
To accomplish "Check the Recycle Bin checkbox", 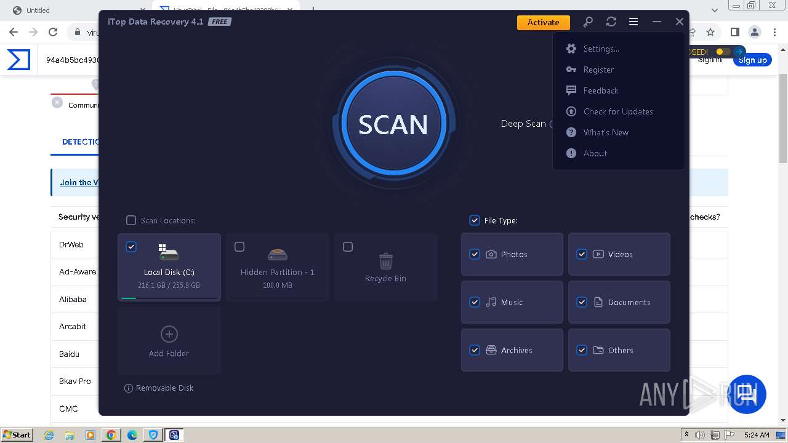I will [348, 247].
